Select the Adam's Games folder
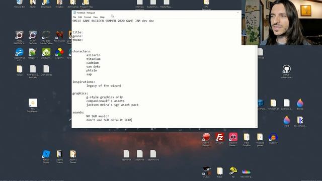322x181 pixels. click(73, 156)
